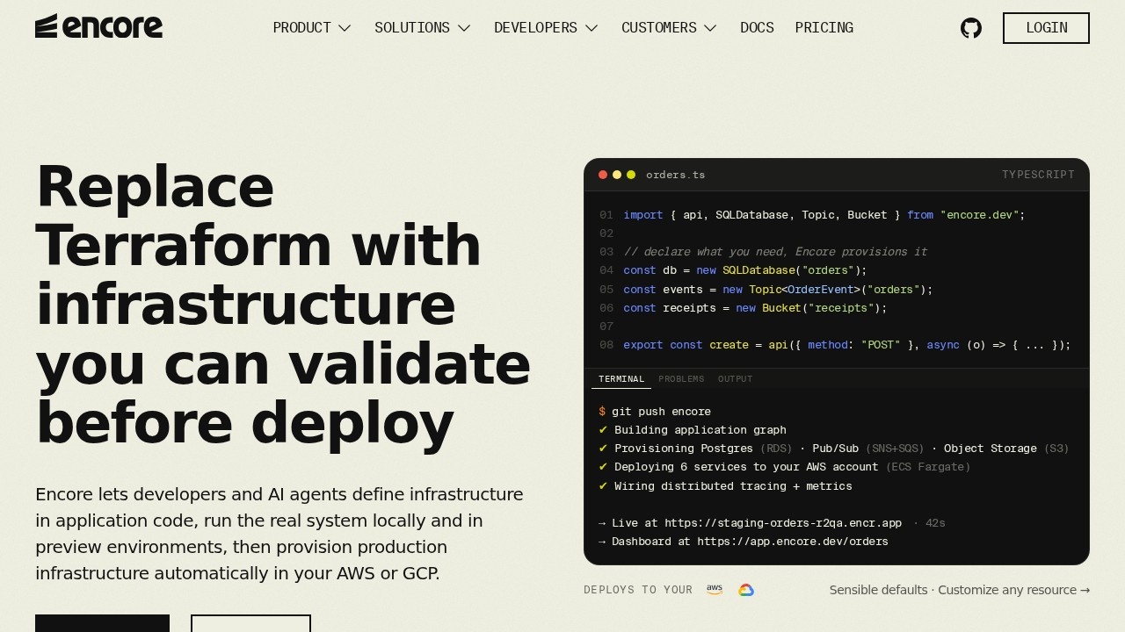Click the 'const receipts = new Bucket' line
Viewport: 1125px width, 632px height.
coord(755,308)
